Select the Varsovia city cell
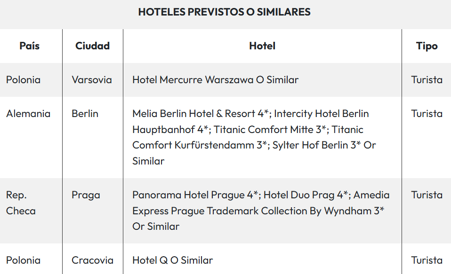Screen dimensions: 451x274 coord(92,80)
